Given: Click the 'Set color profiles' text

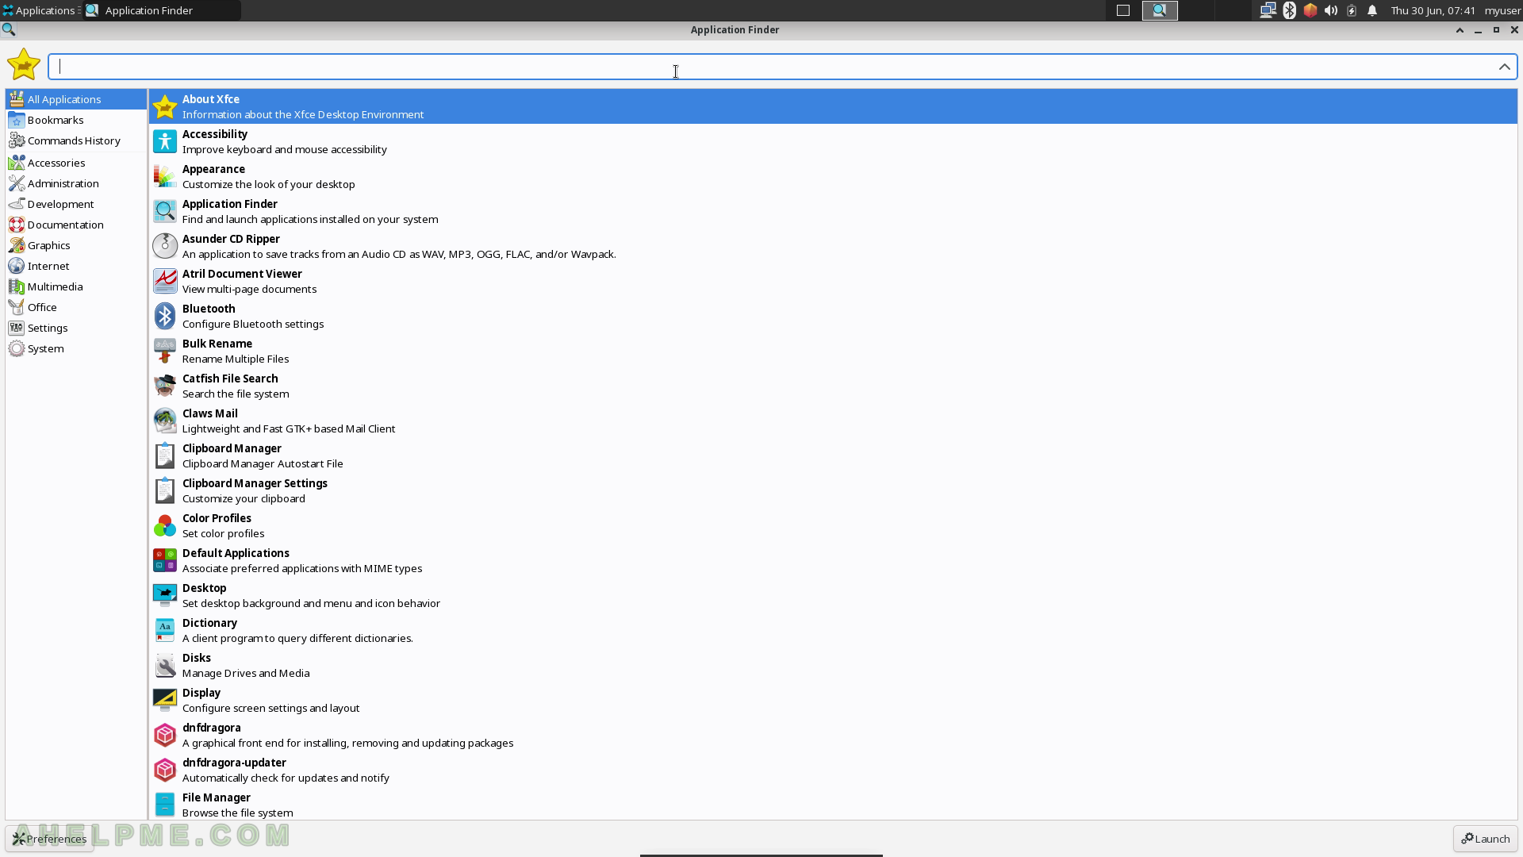Looking at the screenshot, I should [x=224, y=534].
